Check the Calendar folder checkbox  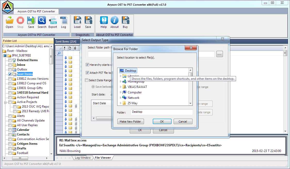pos(10,130)
